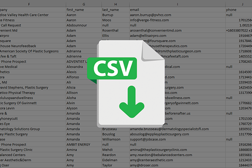Image resolution: width=252 pixels, height=168 pixels.
Task: Click the Williamson last name cell
Action: 116,139
